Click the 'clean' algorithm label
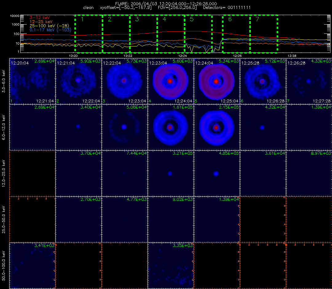The width and height of the screenshot is (332, 289). pos(88,8)
